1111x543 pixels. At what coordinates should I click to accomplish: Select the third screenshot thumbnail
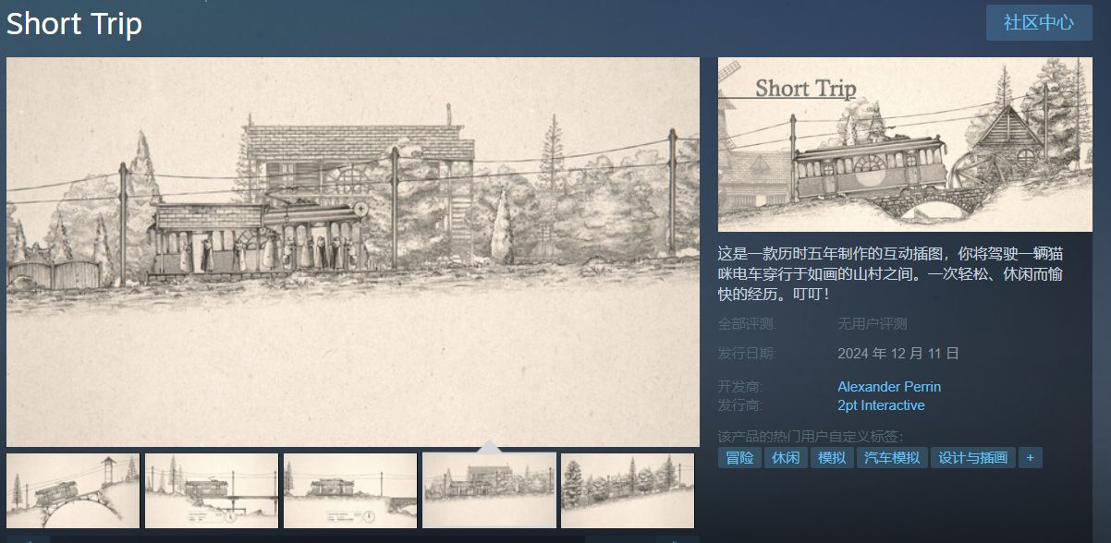350,490
